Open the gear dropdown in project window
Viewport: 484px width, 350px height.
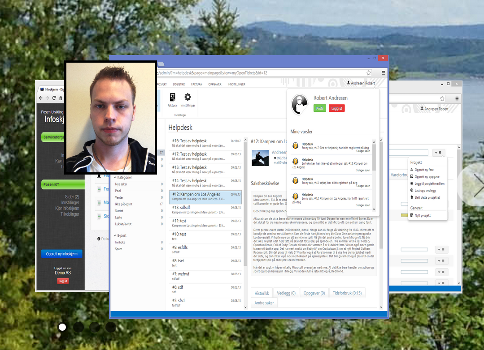pyautogui.click(x=439, y=153)
